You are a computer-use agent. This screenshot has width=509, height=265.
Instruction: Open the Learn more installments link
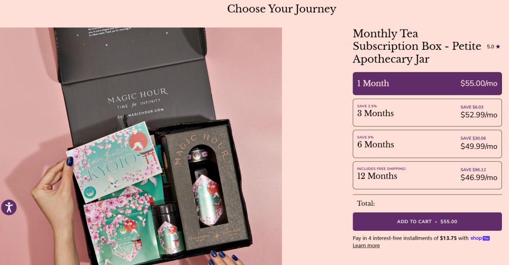click(x=366, y=246)
